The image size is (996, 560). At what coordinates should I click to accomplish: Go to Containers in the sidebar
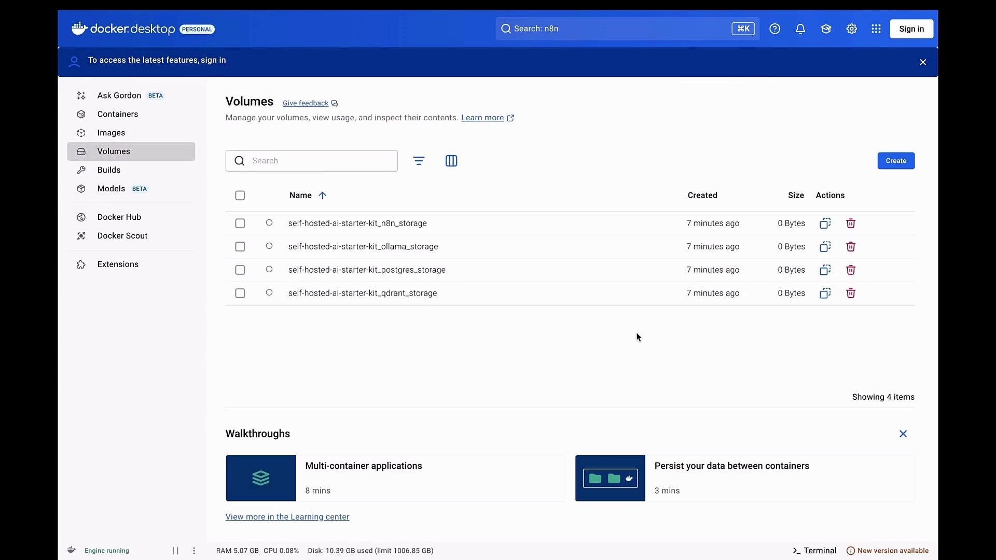(x=131, y=114)
